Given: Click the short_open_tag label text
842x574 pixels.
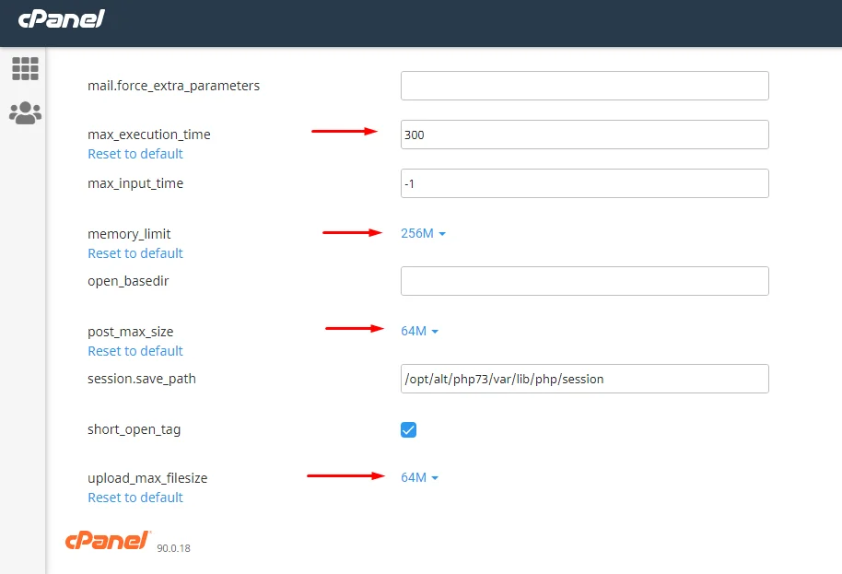Looking at the screenshot, I should 134,429.
